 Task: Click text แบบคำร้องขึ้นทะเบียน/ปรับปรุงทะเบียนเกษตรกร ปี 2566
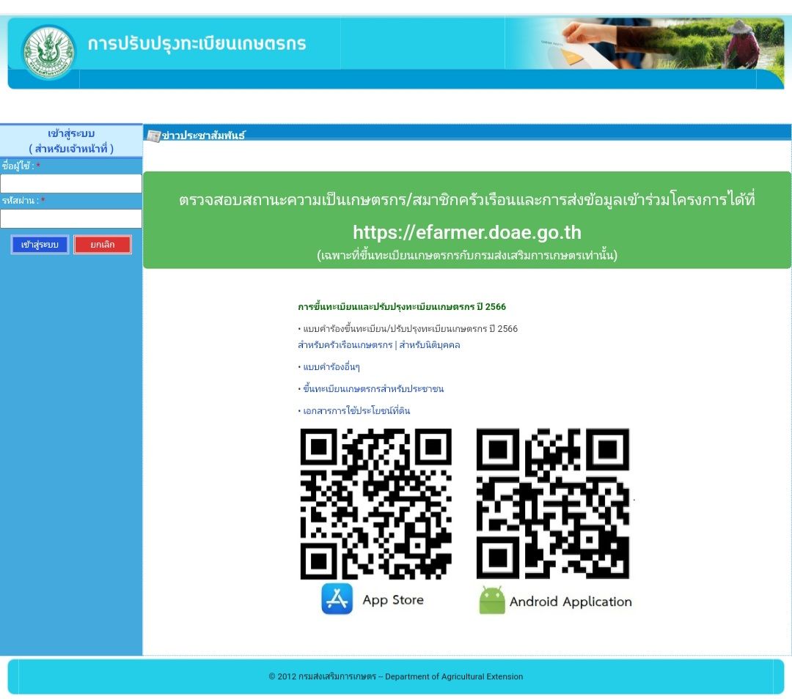tap(410, 329)
